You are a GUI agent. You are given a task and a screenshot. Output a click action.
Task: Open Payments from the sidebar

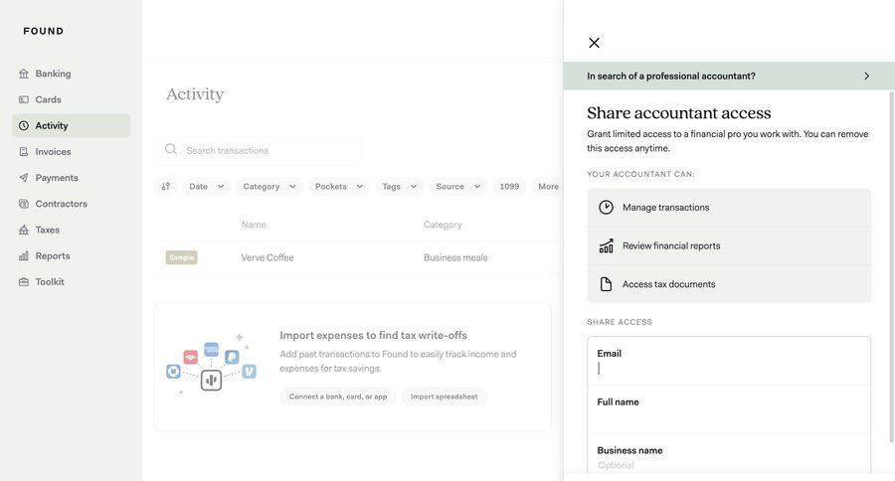point(71,178)
